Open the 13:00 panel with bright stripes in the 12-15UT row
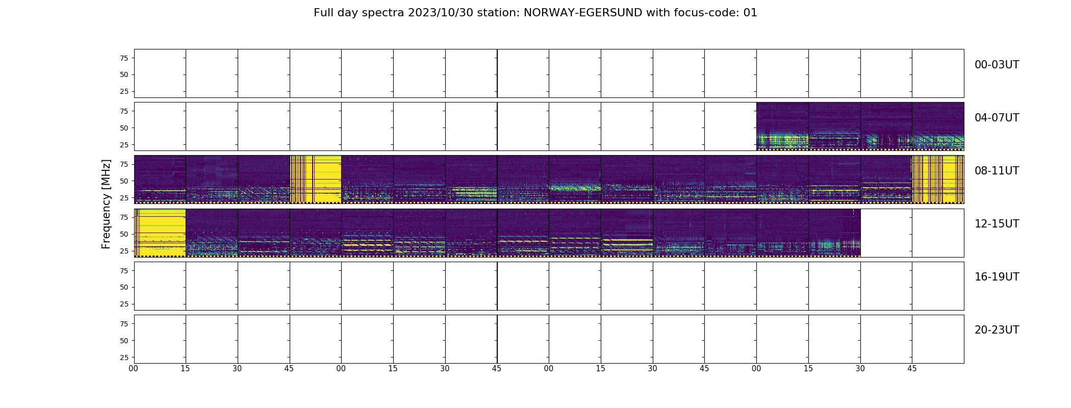The image size is (1071, 408). click(367, 233)
